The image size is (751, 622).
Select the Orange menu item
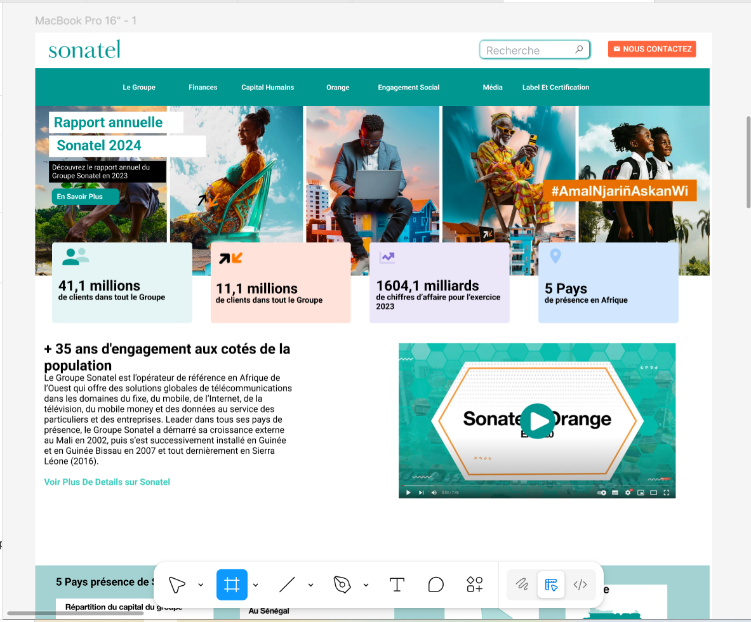pyautogui.click(x=338, y=87)
